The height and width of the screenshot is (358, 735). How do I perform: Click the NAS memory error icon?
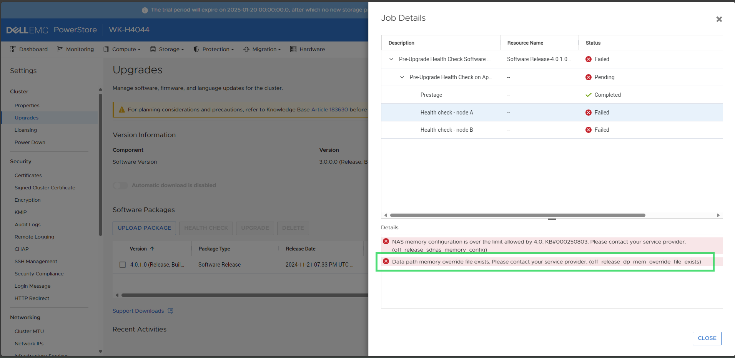click(386, 242)
